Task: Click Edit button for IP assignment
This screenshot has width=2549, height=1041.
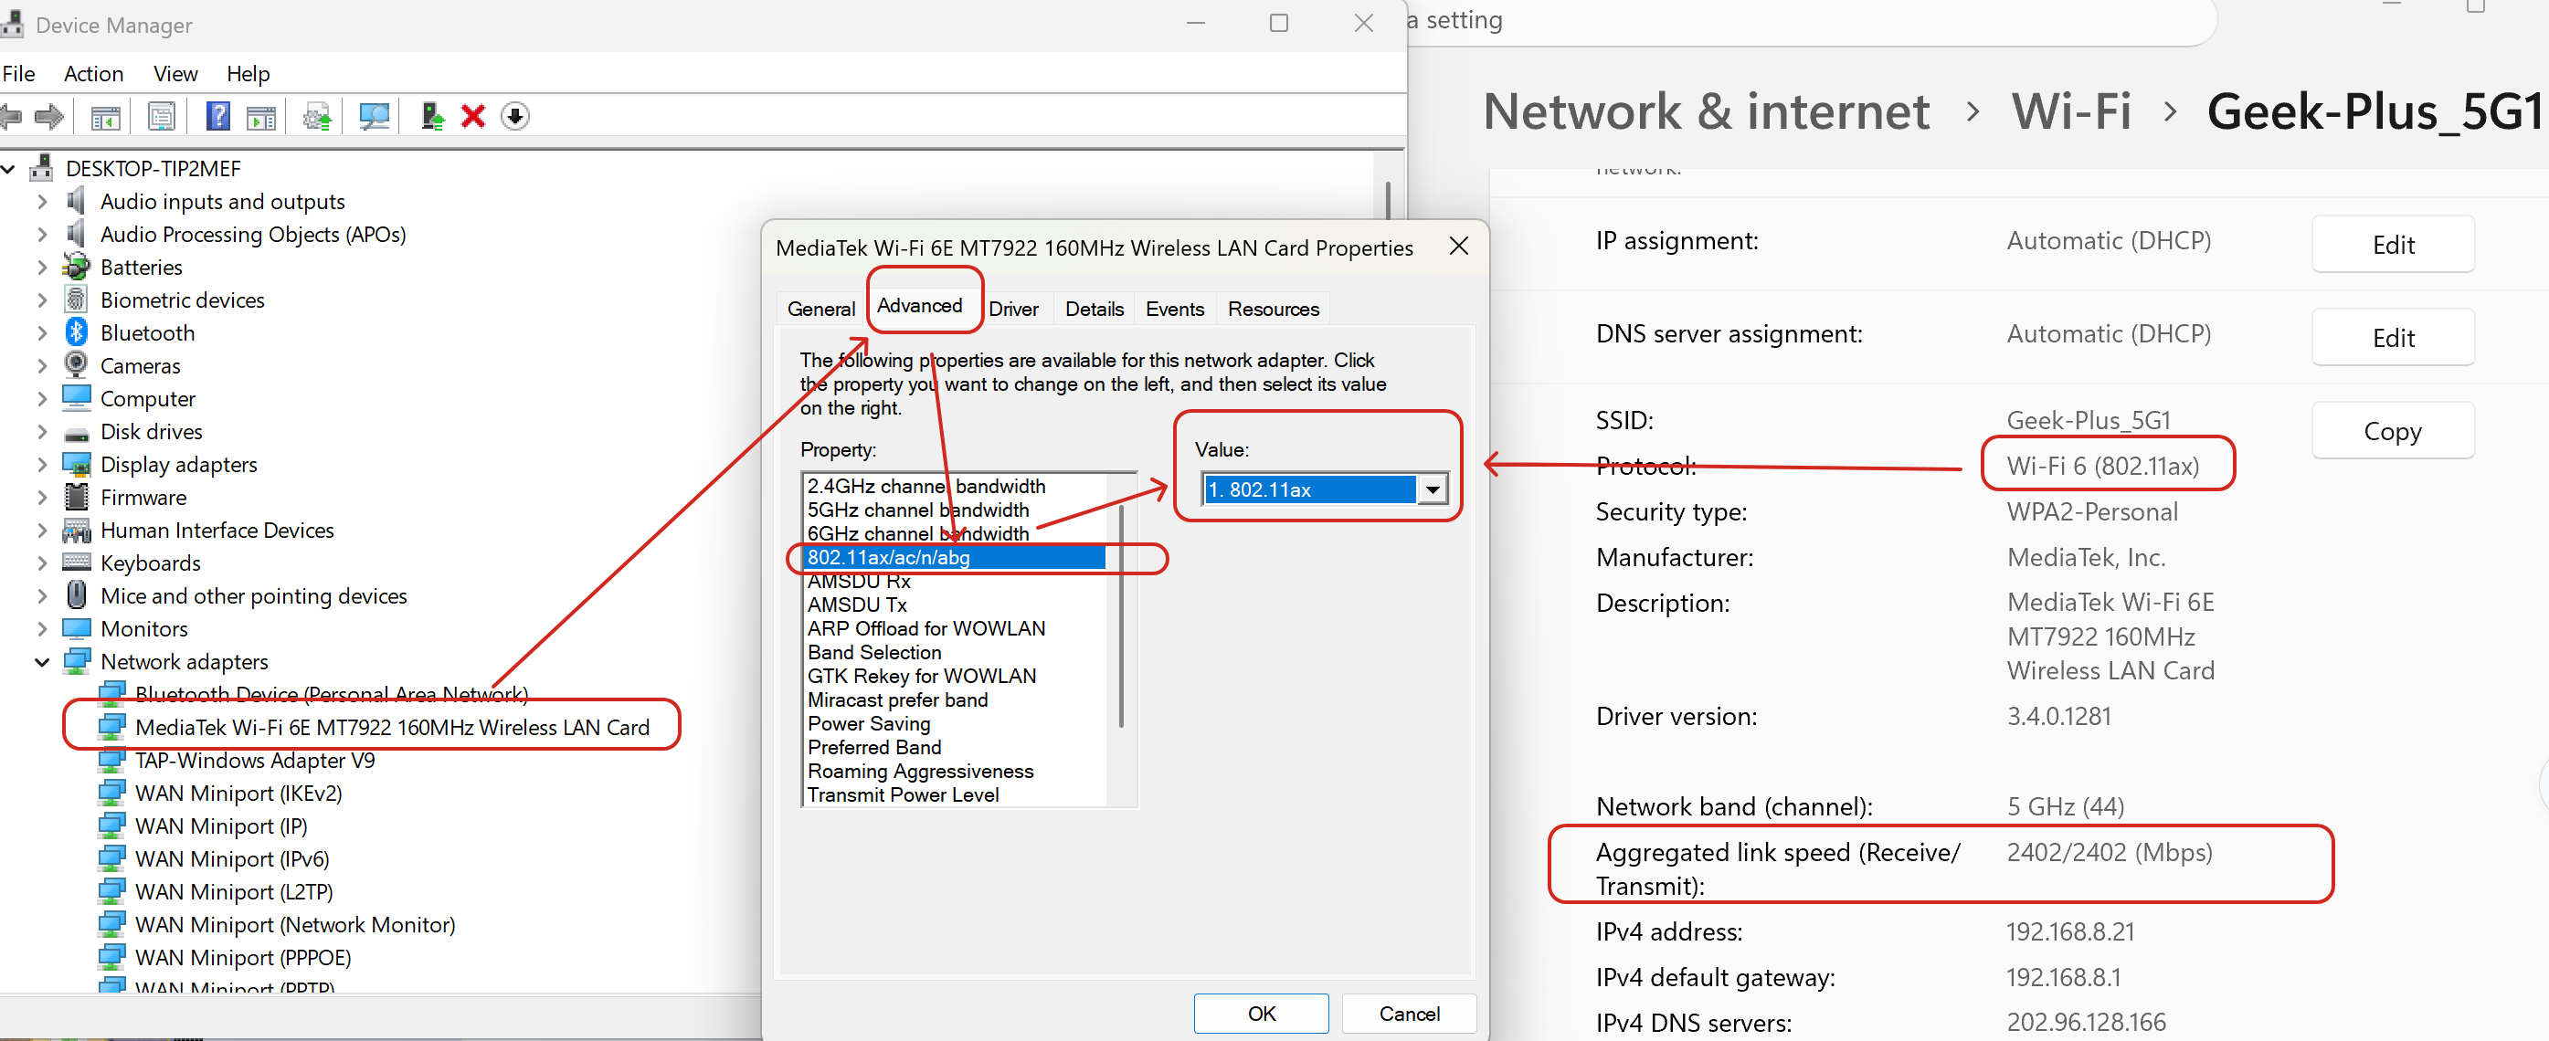Action: coord(2392,244)
